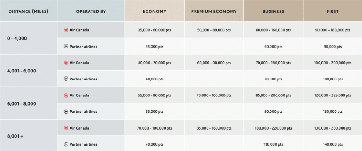Viewport: 362px width, 151px height.
Task: Click the Partner airlines icon in 8,001 + row
Action: pos(66,144)
